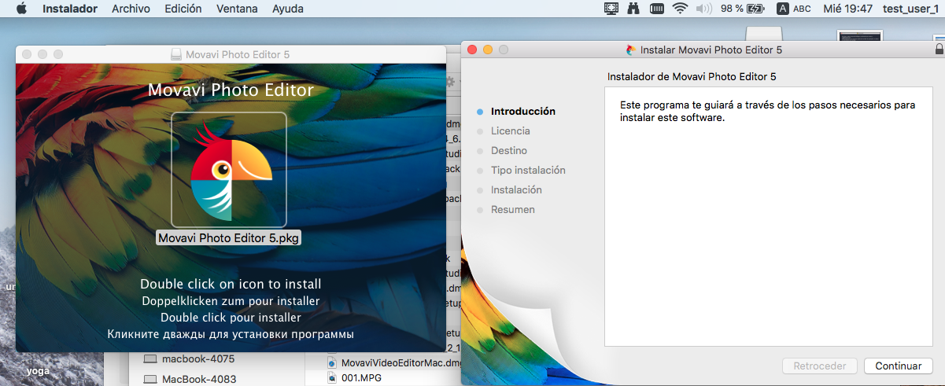Open the Ventana menu
The width and height of the screenshot is (945, 386).
click(237, 9)
